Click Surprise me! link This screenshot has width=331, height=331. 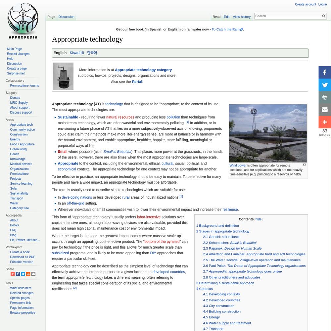point(16,73)
